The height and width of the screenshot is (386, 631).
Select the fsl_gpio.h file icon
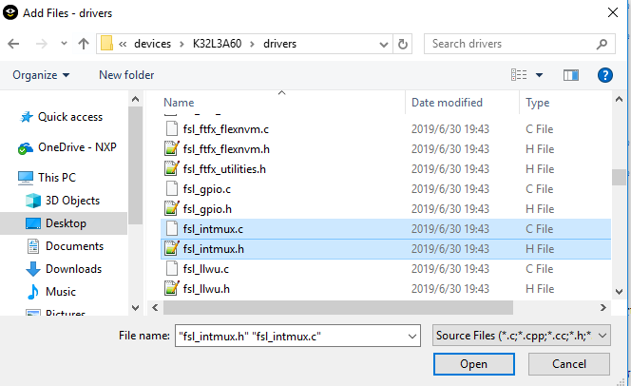pyautogui.click(x=172, y=208)
